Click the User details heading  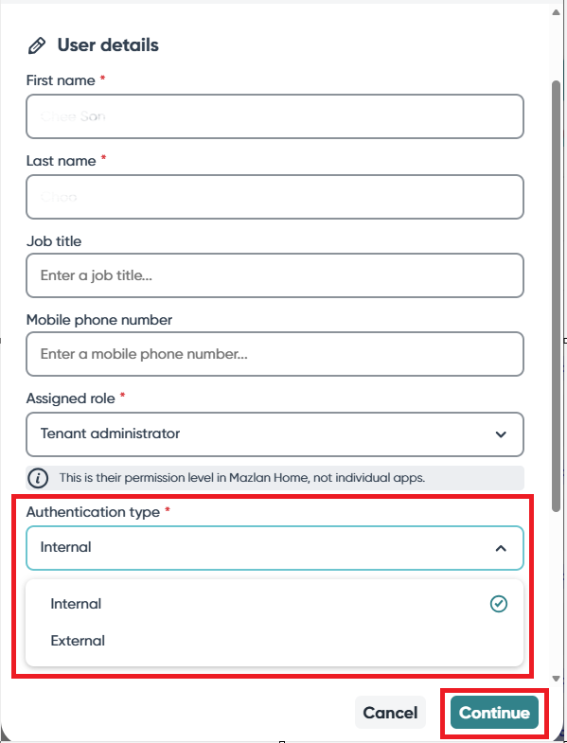pos(108,45)
